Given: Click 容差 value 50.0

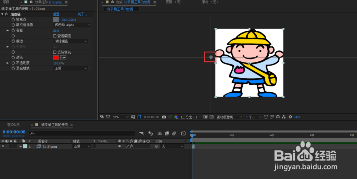Looking at the screenshot, I should click(56, 30).
